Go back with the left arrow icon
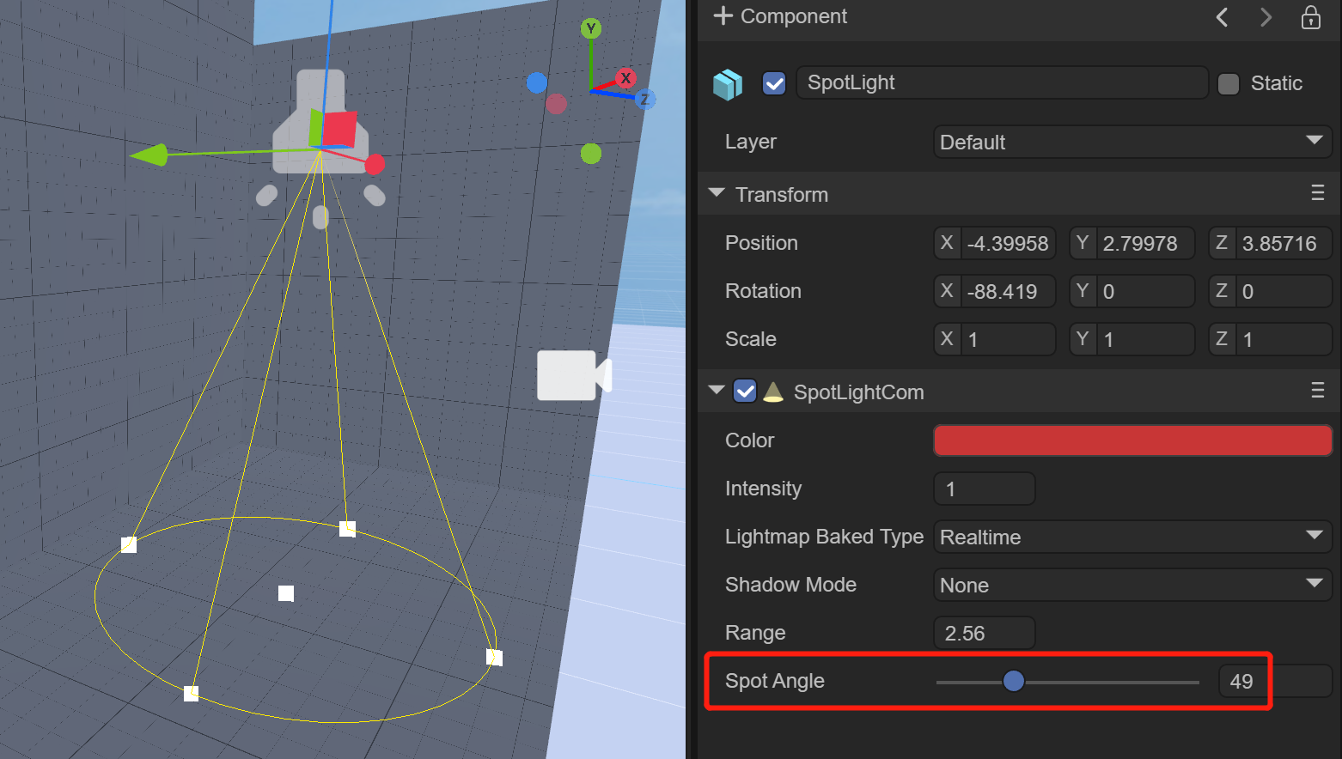The image size is (1342, 759). 1222,17
